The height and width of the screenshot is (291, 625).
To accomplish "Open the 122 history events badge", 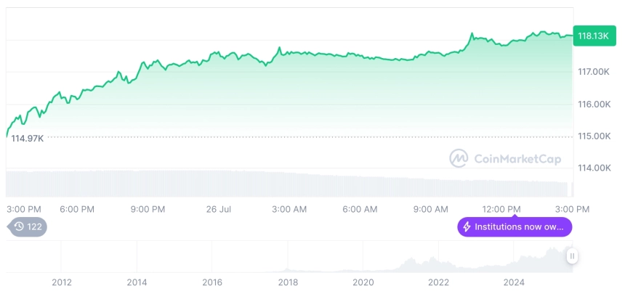I will [28, 227].
